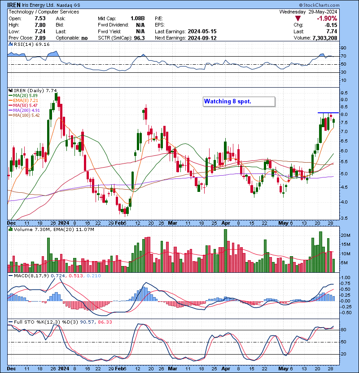Click the Low value 7.24
359x373 pixels.
[40, 31]
